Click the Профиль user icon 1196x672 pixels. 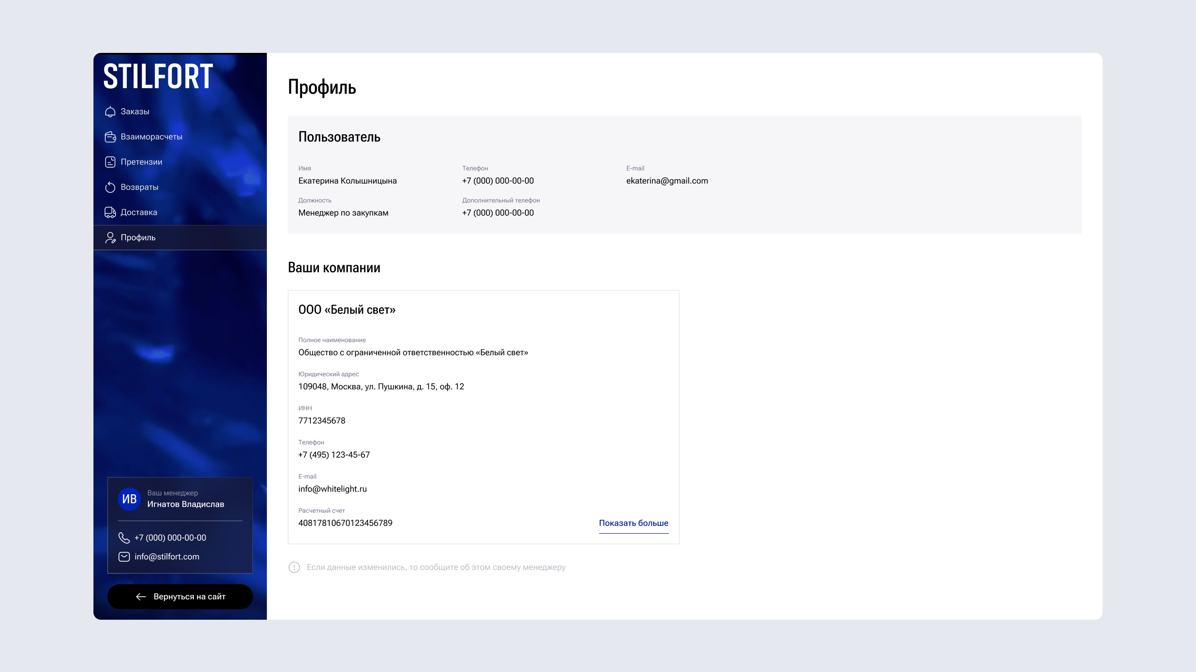pos(110,237)
